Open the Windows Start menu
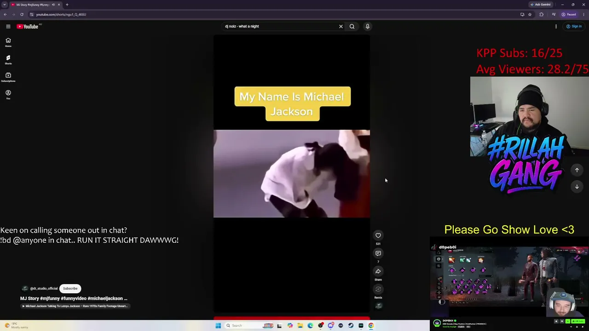Viewport: 589px width, 331px height. [x=218, y=325]
